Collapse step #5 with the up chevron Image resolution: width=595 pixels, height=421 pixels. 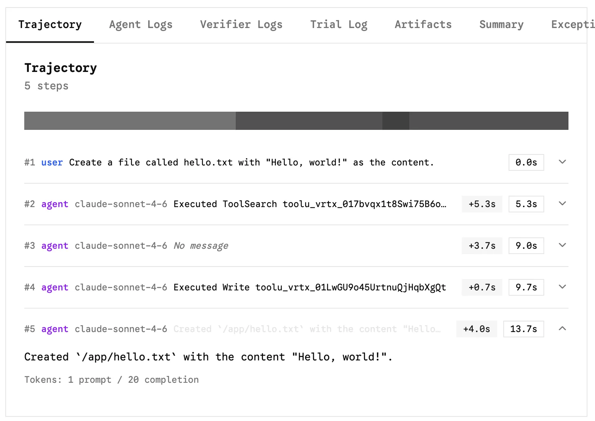tap(562, 329)
